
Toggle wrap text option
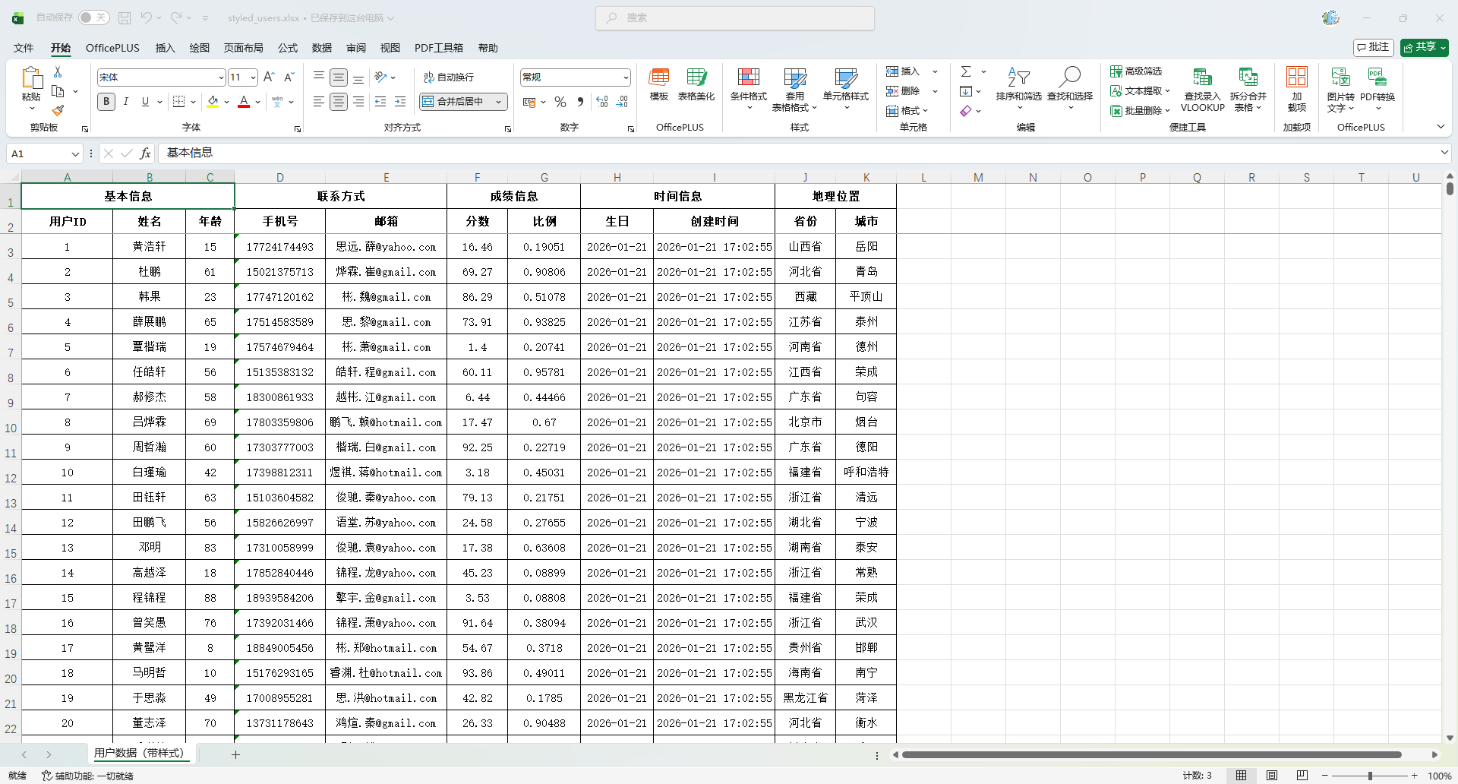coord(449,77)
